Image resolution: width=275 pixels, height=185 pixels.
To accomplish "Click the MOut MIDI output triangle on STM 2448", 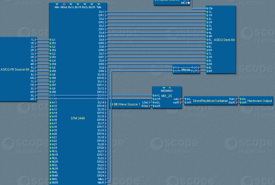I will pyautogui.click(x=64, y=4).
